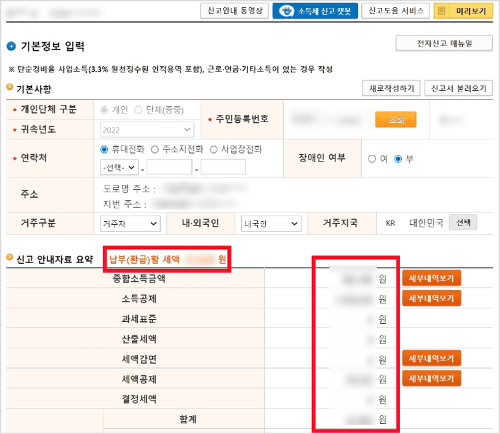Viewport: 500px width, 434px height.
Task: Click the 산출세액 row label
Action: pyautogui.click(x=139, y=339)
